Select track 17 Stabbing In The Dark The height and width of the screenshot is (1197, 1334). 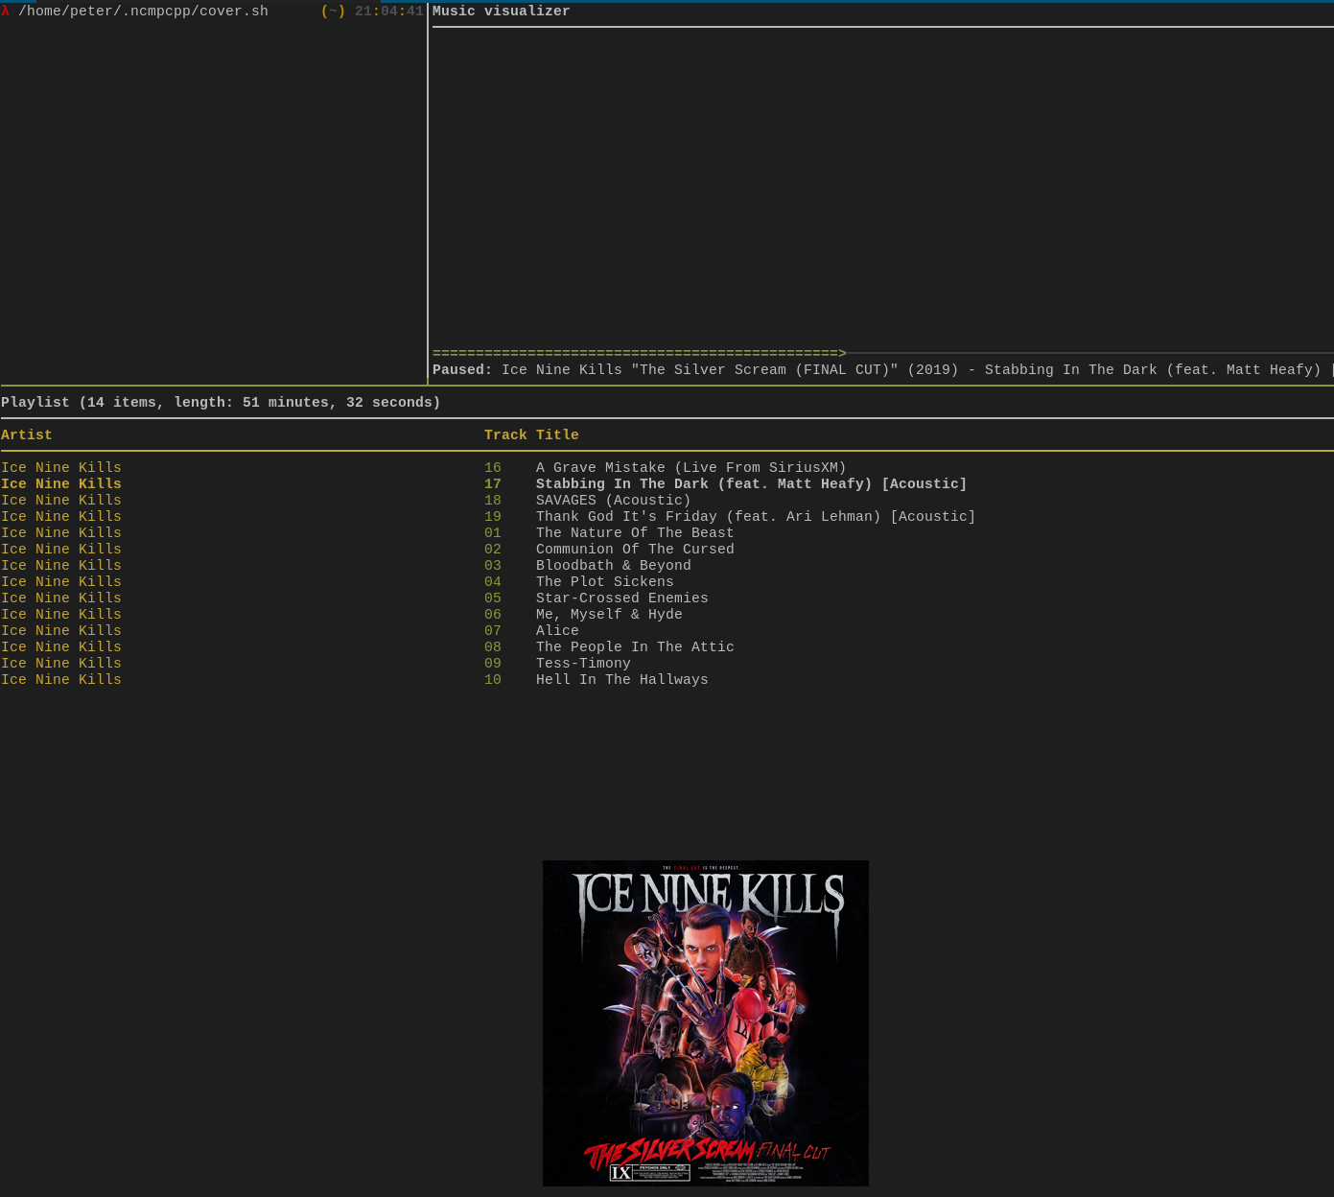point(751,484)
